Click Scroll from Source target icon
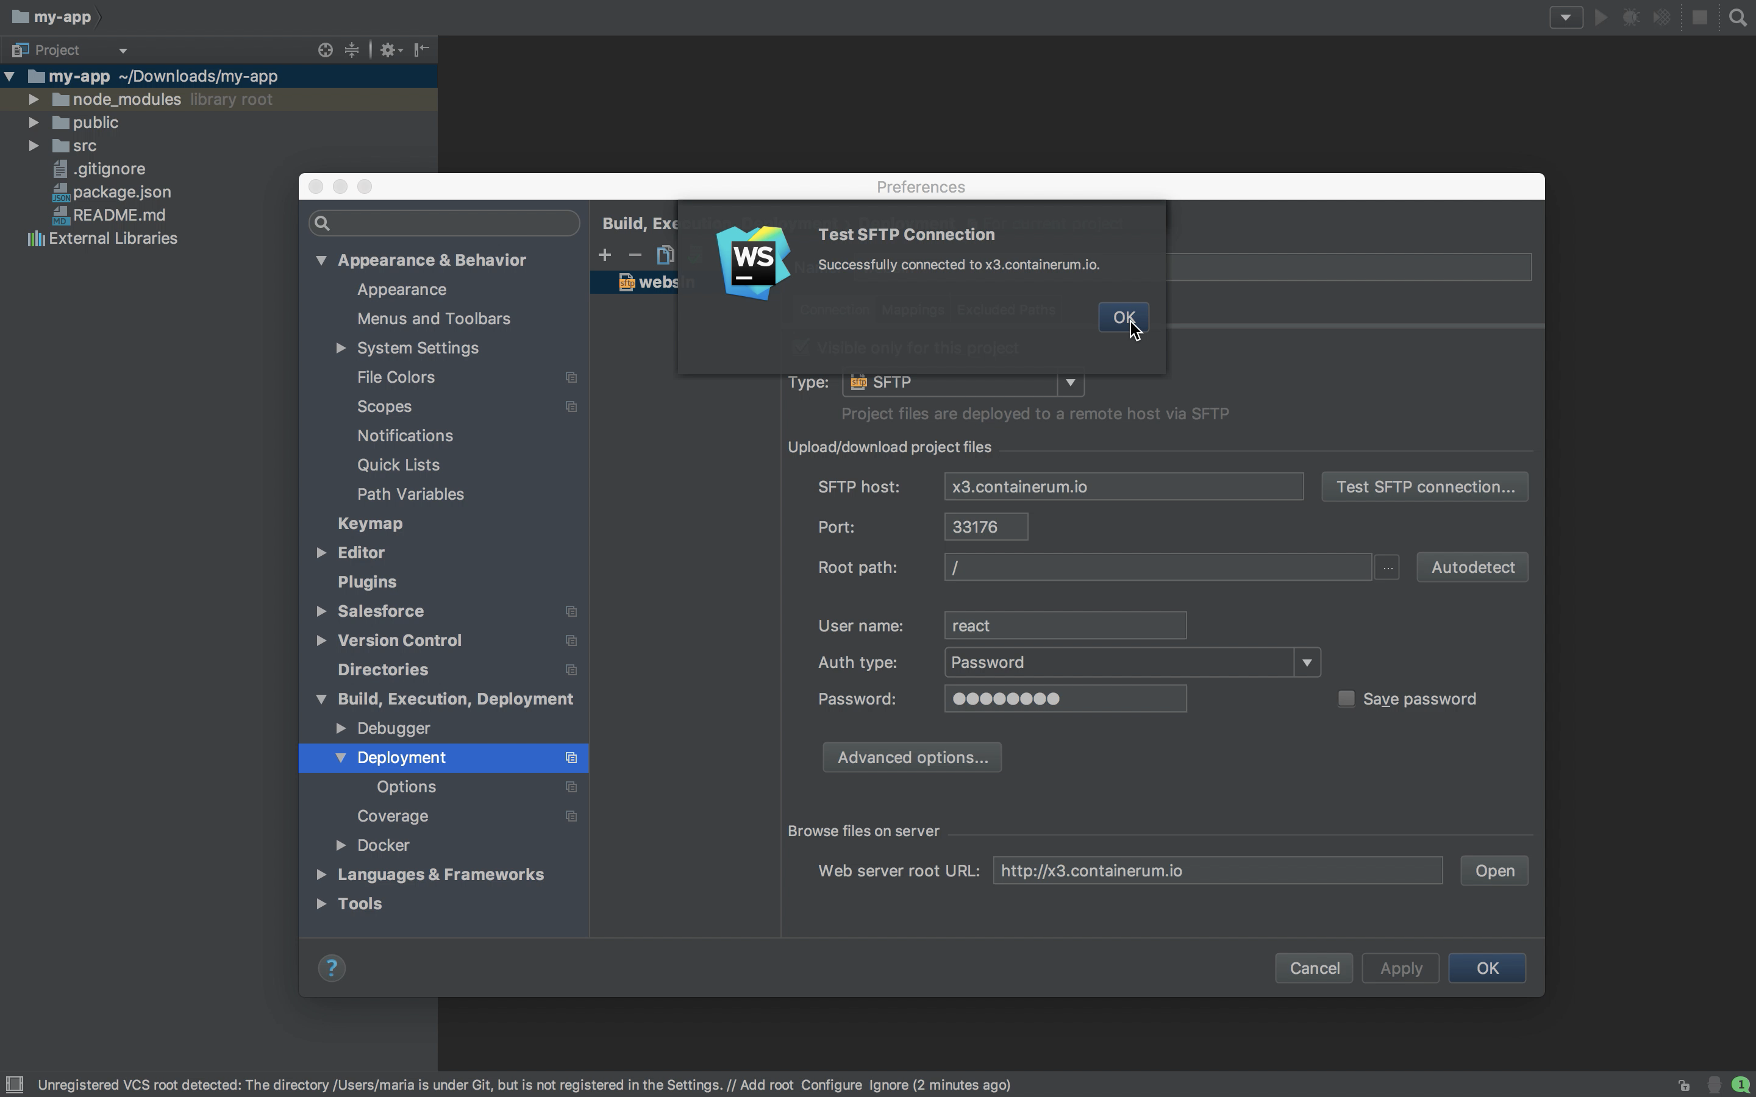This screenshot has height=1097, width=1756. 325,49
